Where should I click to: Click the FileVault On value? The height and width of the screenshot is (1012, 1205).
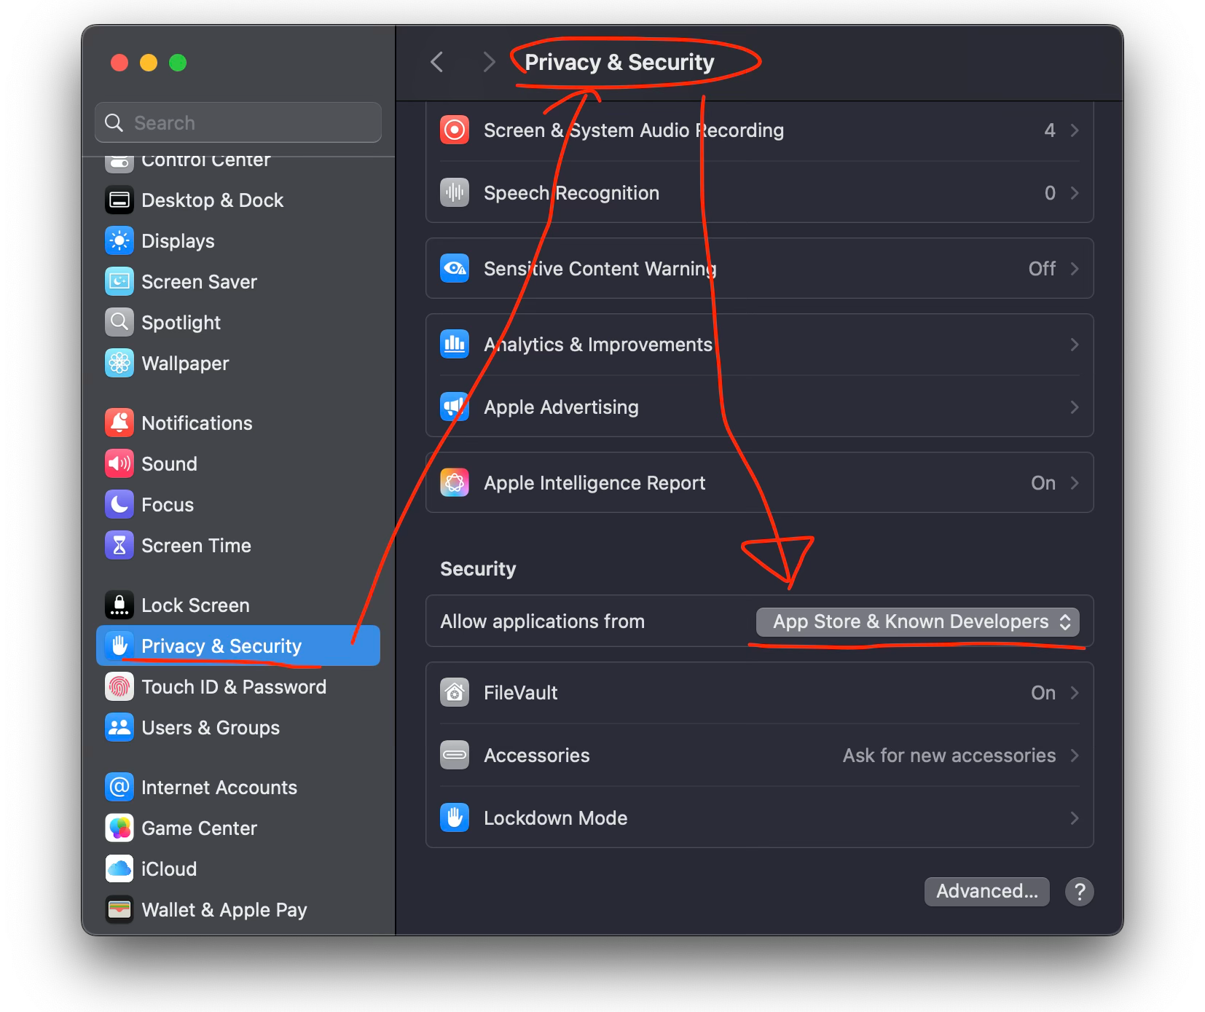1043,693
